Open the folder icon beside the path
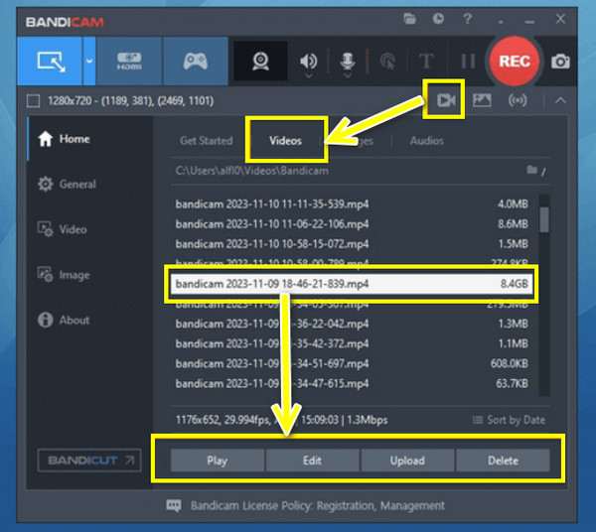The width and height of the screenshot is (596, 532). (532, 170)
